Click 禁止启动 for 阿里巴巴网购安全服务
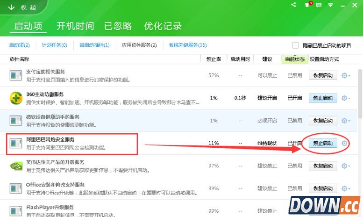Viewport: 363px width, 217px height. (x=323, y=143)
